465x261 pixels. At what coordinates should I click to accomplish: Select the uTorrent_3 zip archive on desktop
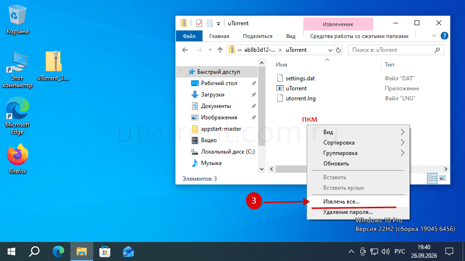coord(53,66)
